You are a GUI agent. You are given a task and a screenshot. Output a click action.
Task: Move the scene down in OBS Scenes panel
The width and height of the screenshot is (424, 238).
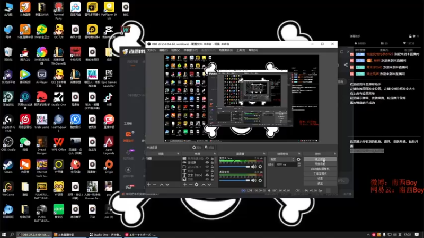click(167, 185)
